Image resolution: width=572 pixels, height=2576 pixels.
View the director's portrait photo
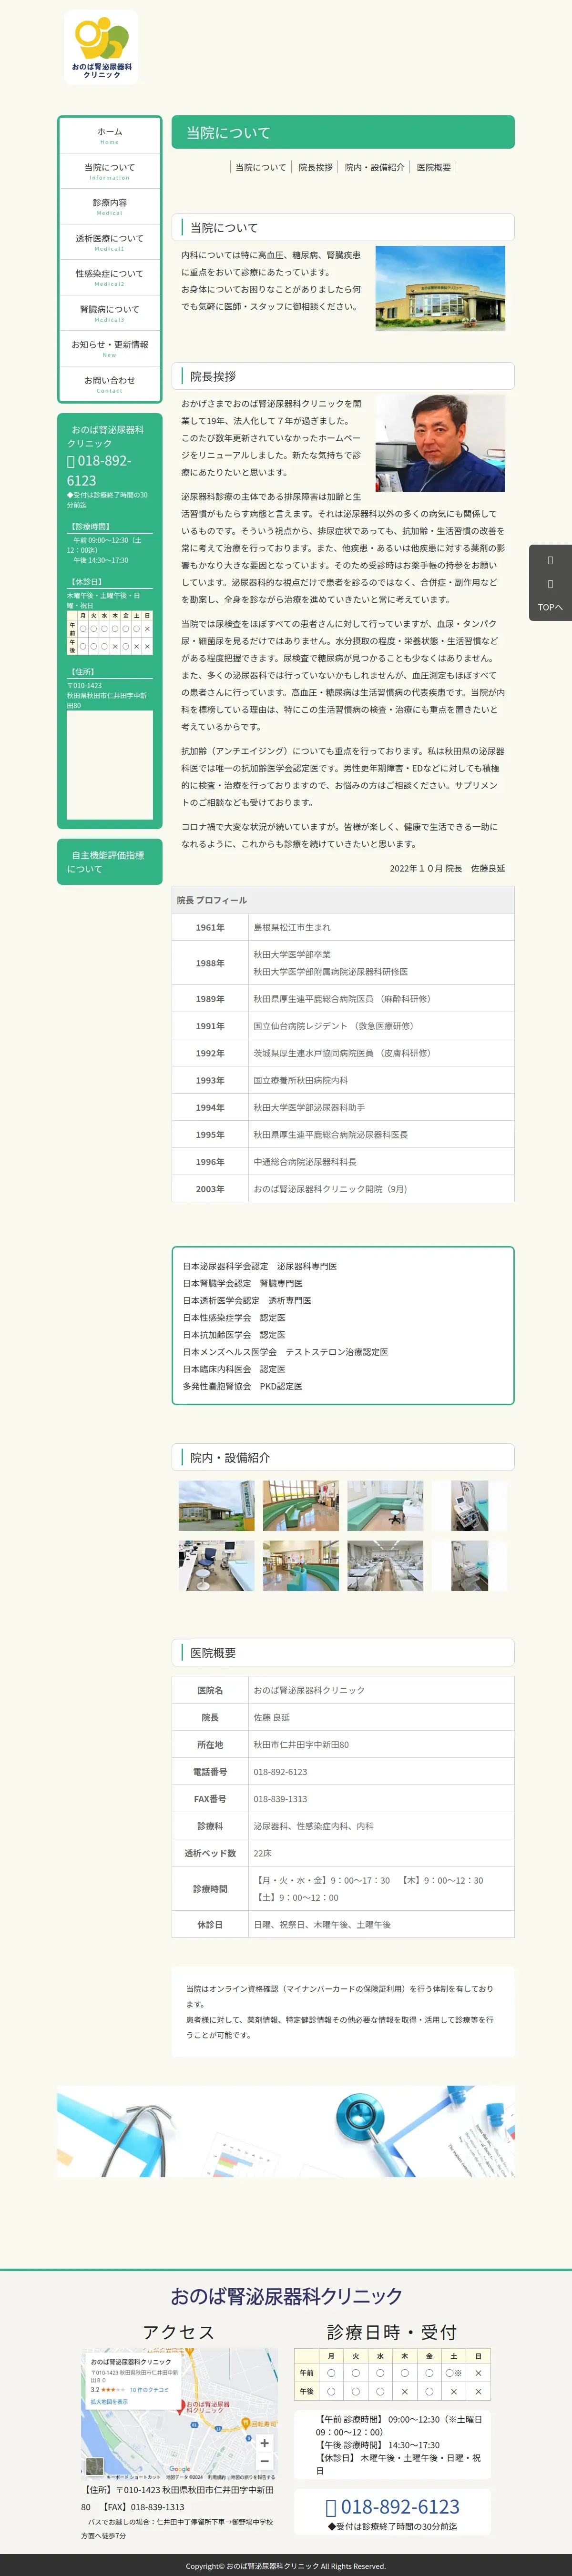point(440,443)
